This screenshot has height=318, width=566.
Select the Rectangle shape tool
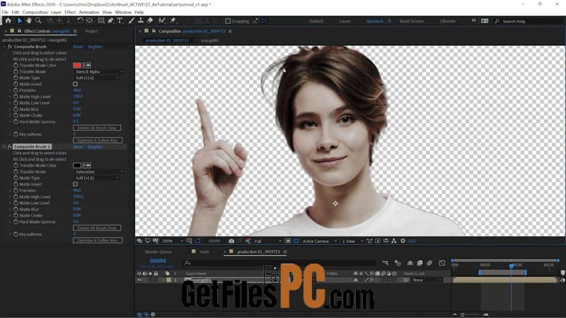(x=101, y=20)
